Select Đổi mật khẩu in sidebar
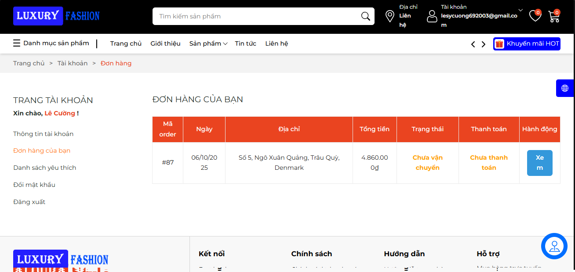Viewport: 575px width, 272px height. 34,185
